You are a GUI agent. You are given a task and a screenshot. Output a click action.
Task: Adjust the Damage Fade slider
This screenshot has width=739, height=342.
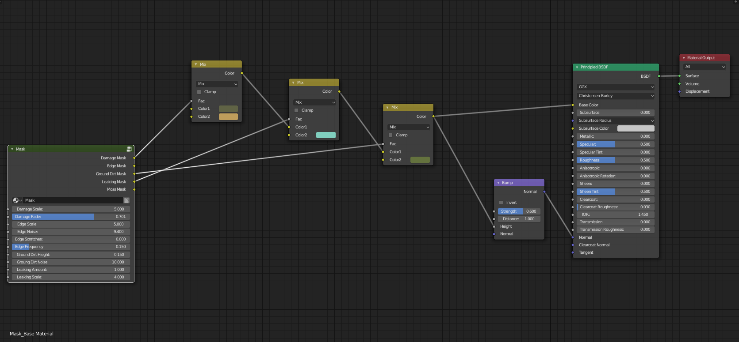pos(71,217)
